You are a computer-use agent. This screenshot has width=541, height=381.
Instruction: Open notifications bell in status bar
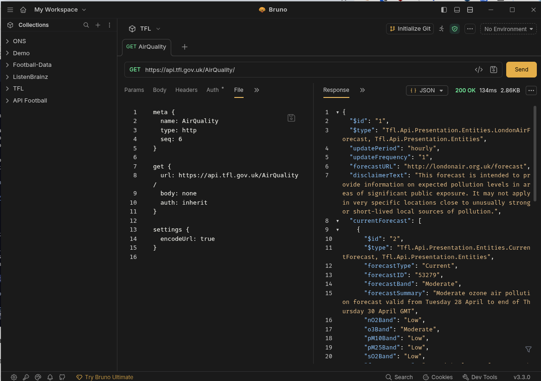[x=50, y=377]
